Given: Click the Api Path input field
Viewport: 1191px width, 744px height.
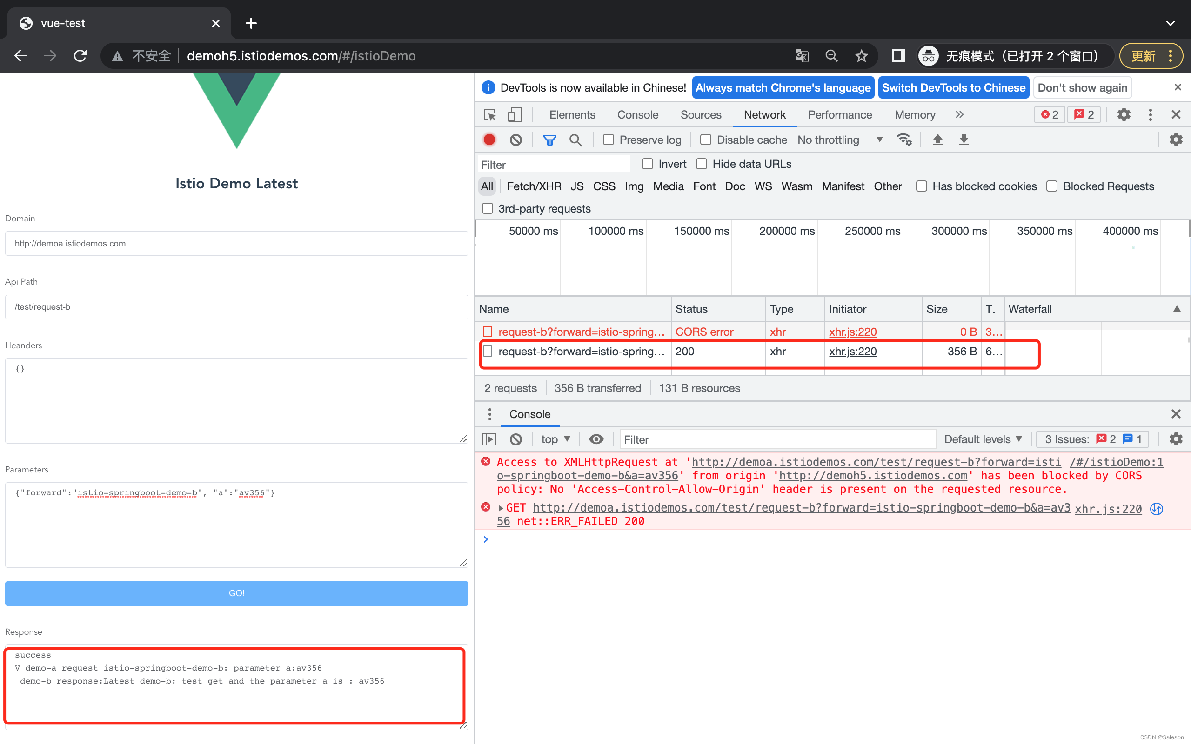Looking at the screenshot, I should pos(236,307).
